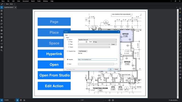Open the Properties gear panel icon
This screenshot has width=182, height=102.
pos(2,31)
